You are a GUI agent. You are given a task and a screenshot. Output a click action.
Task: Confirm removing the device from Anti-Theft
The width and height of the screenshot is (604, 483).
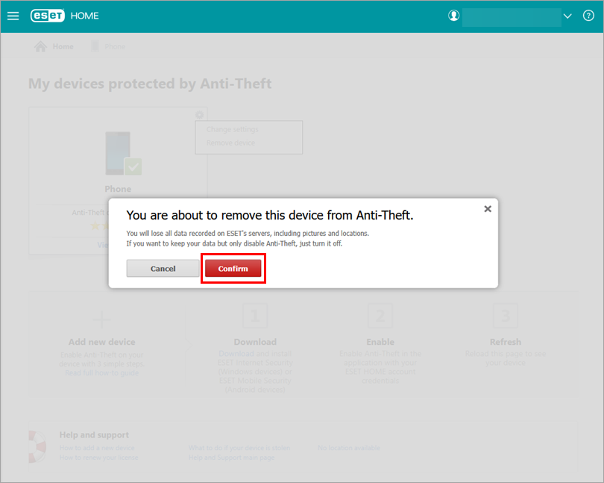pos(233,269)
